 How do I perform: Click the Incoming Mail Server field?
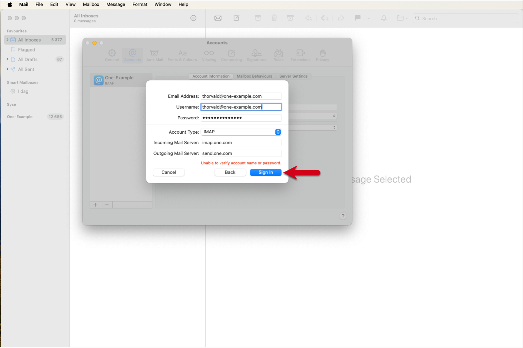241,143
